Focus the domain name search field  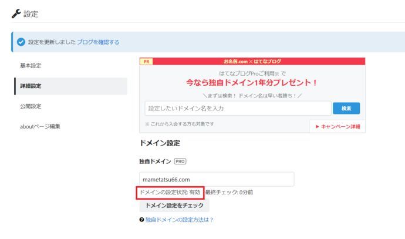(238, 108)
